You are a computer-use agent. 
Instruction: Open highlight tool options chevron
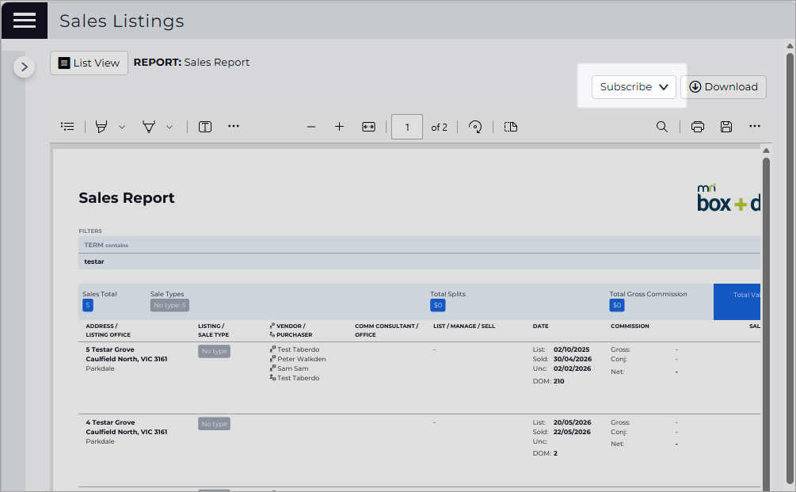coord(122,127)
